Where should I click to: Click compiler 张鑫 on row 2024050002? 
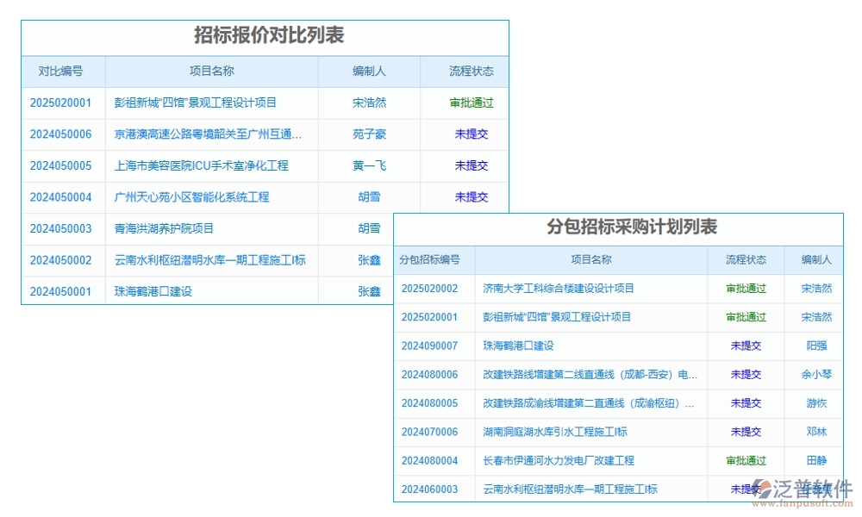pyautogui.click(x=368, y=260)
